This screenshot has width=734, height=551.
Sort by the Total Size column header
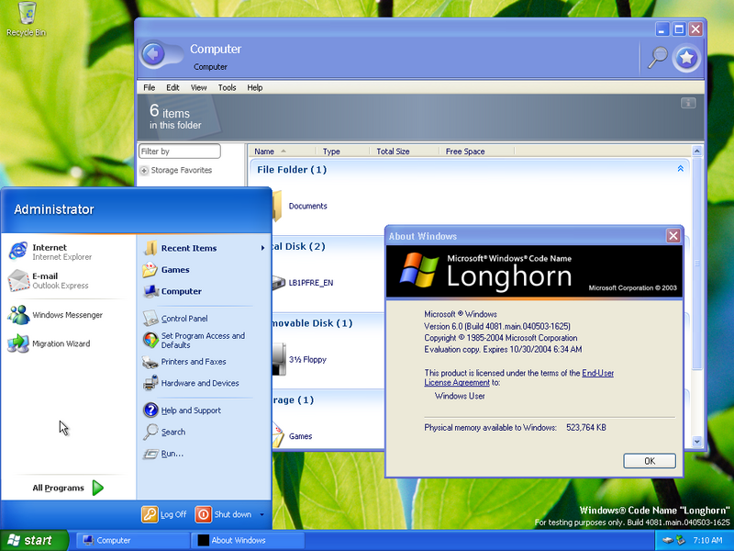coord(393,152)
